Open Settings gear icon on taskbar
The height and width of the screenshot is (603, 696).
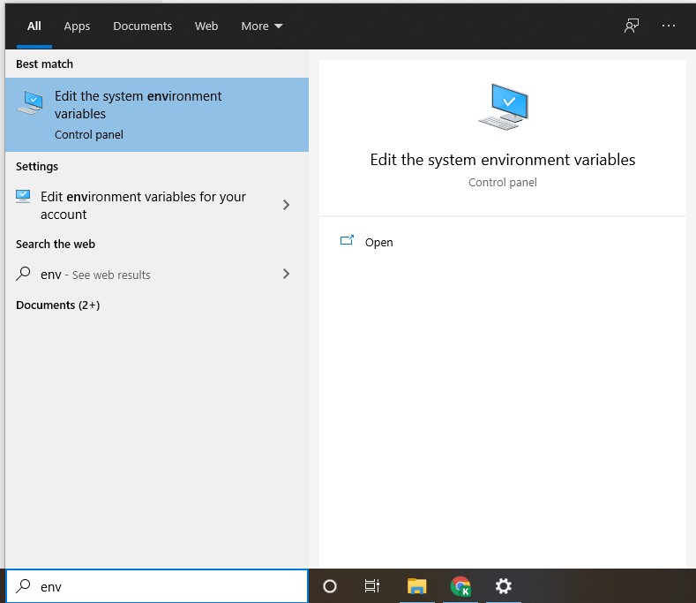coord(503,586)
